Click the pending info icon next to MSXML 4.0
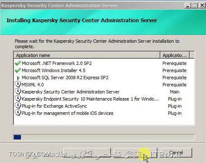The image size is (206, 163). (x=18, y=84)
